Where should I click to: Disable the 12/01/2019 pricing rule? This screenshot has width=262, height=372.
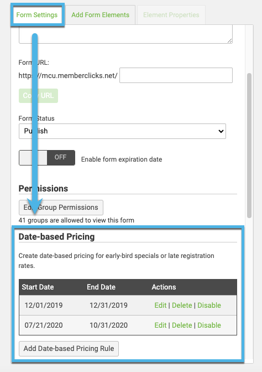[x=209, y=306]
